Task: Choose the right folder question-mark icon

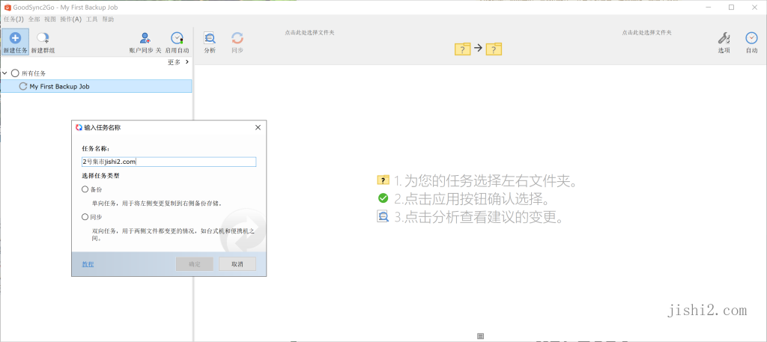Action: (494, 49)
